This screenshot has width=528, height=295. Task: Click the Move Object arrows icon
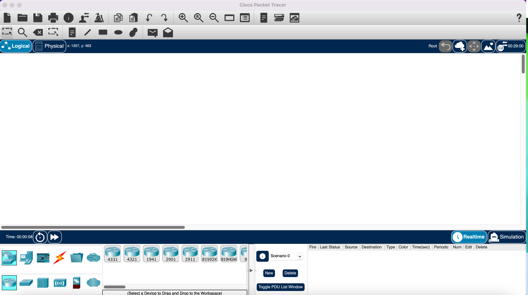point(474,46)
